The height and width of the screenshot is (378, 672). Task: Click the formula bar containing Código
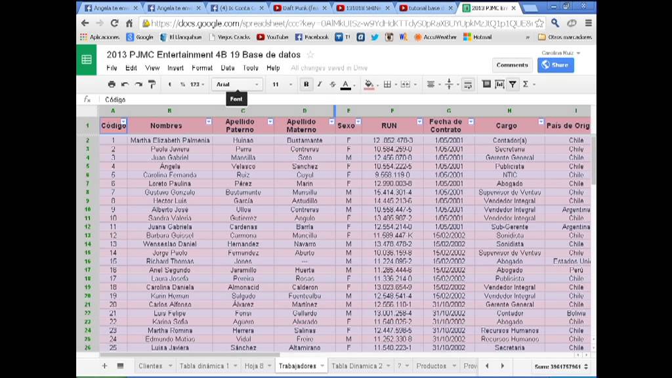click(x=345, y=100)
